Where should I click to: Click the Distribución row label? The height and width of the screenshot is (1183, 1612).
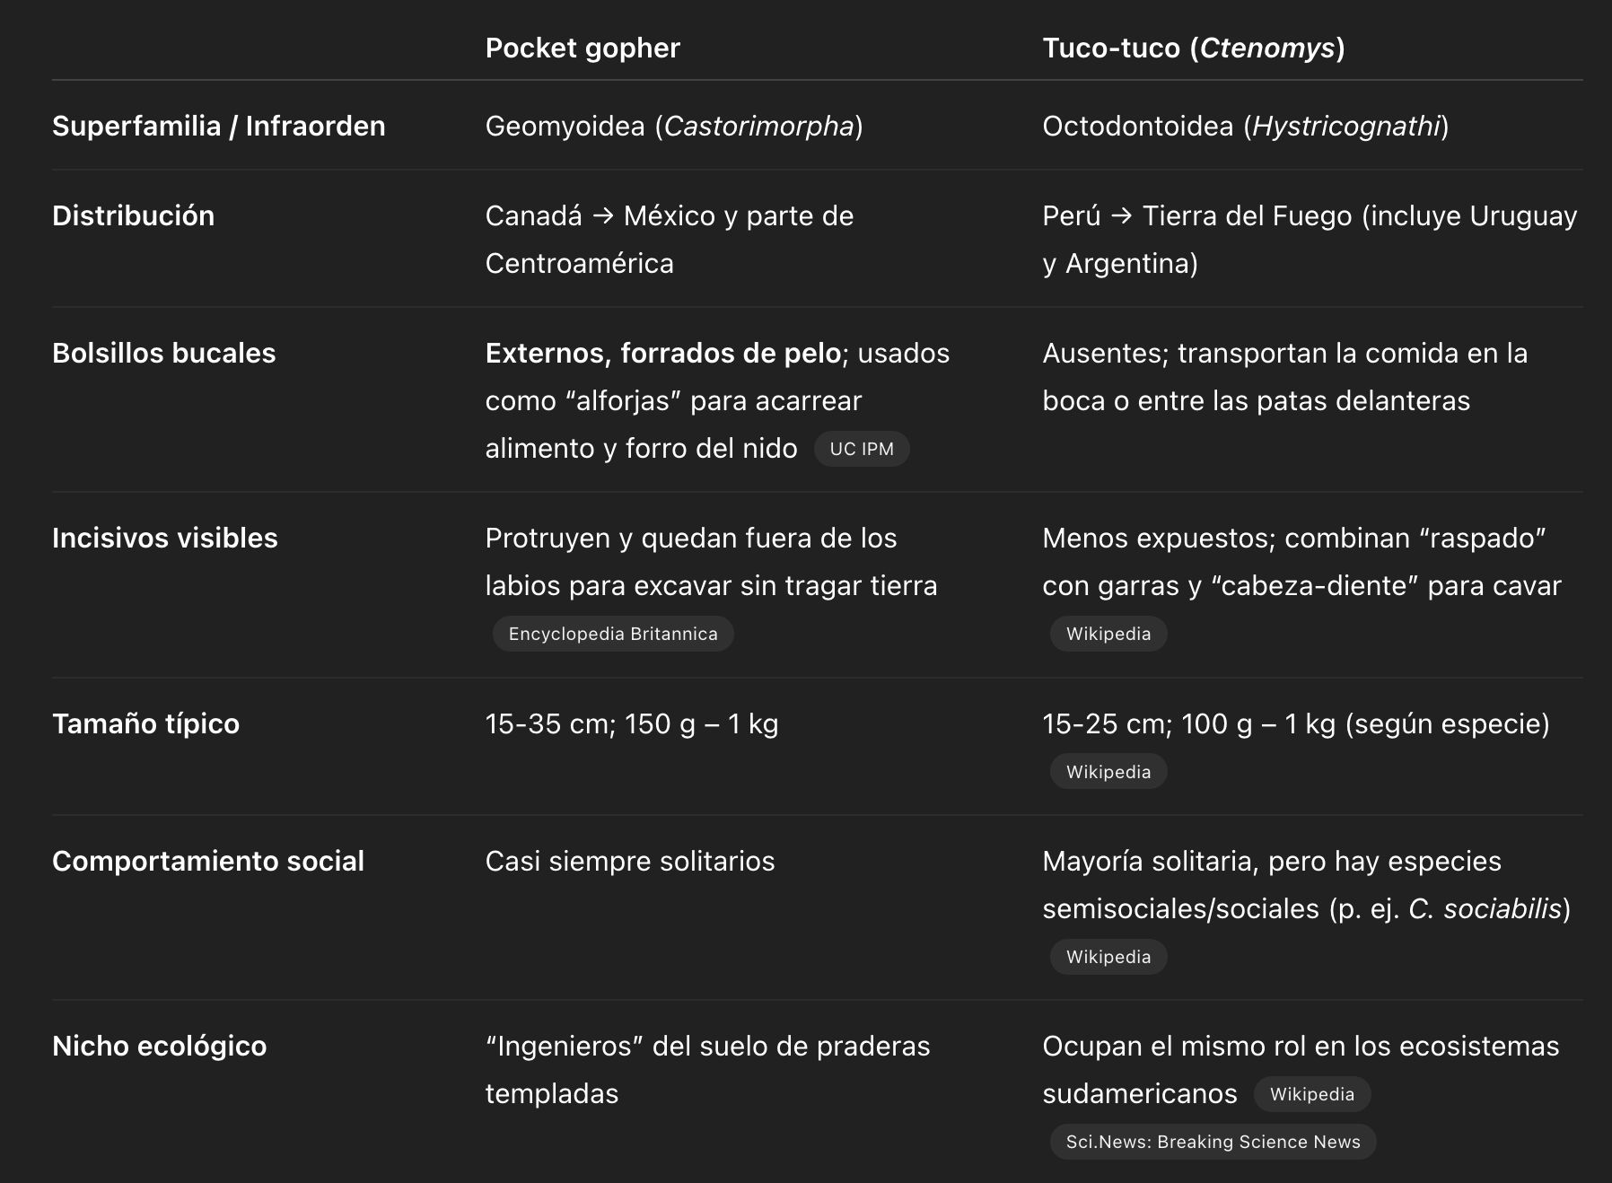[x=134, y=215]
